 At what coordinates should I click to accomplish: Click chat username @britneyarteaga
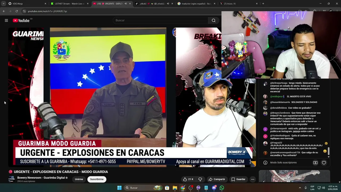pyautogui.click(x=279, y=83)
